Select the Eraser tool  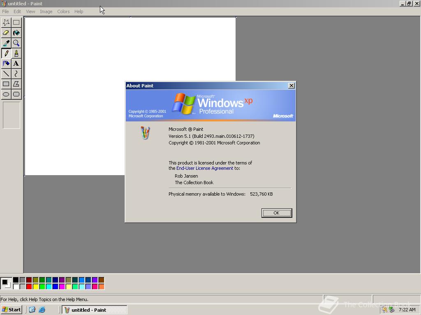pos(6,33)
